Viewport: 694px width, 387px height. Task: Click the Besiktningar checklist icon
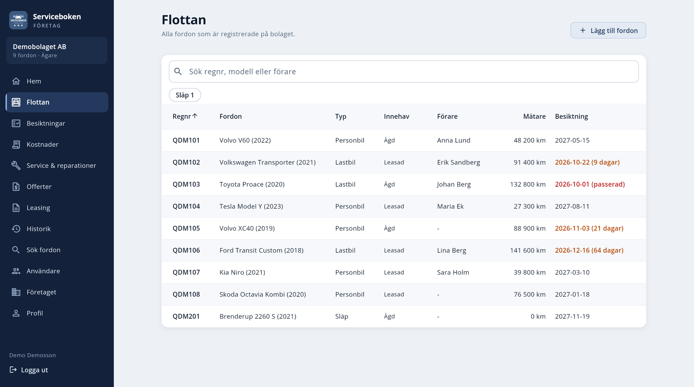(16, 123)
